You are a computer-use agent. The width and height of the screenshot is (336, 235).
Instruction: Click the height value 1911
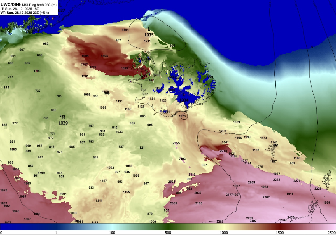pos(290,194)
